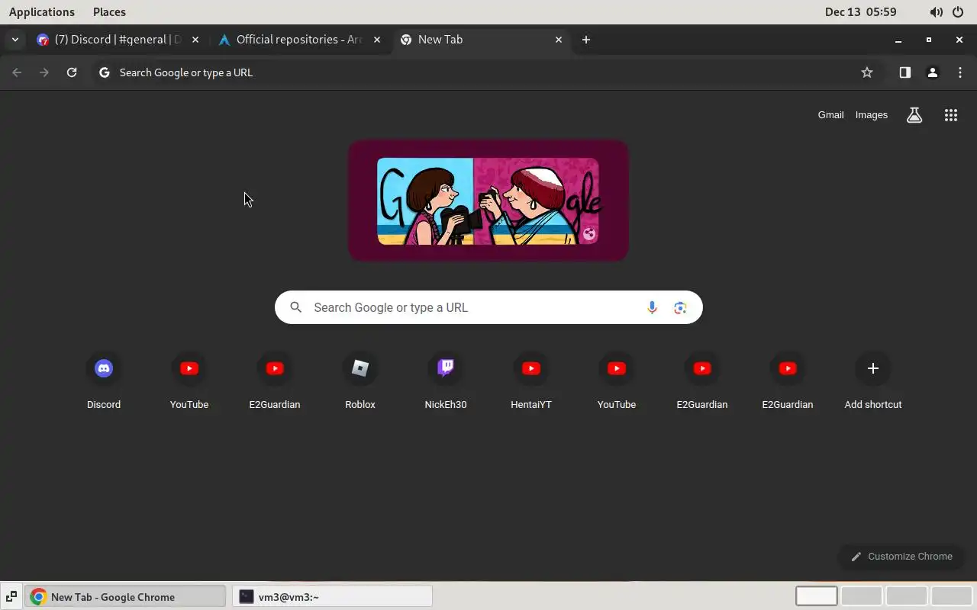Click the Customize Chrome button

click(x=901, y=557)
